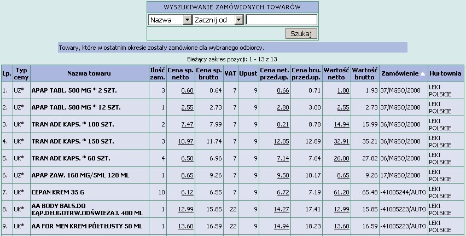Open the 0.60 net price link
Screen dimensions: 466x236
(x=187, y=90)
